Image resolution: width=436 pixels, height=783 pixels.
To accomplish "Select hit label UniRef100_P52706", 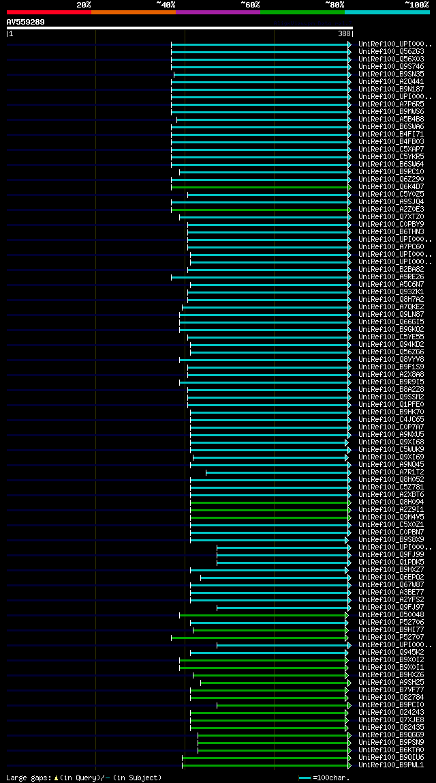I will tap(391, 622).
